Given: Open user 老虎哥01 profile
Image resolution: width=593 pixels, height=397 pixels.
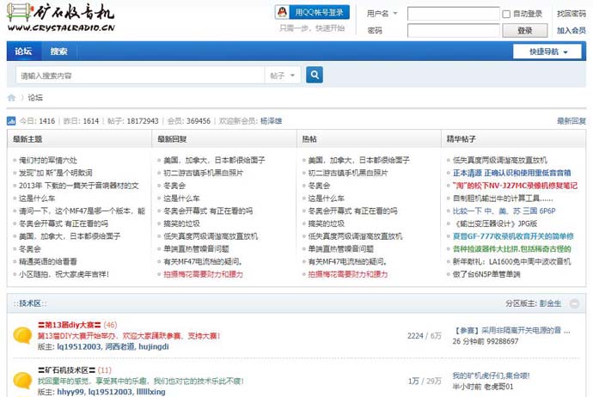Looking at the screenshot, I should (x=498, y=387).
